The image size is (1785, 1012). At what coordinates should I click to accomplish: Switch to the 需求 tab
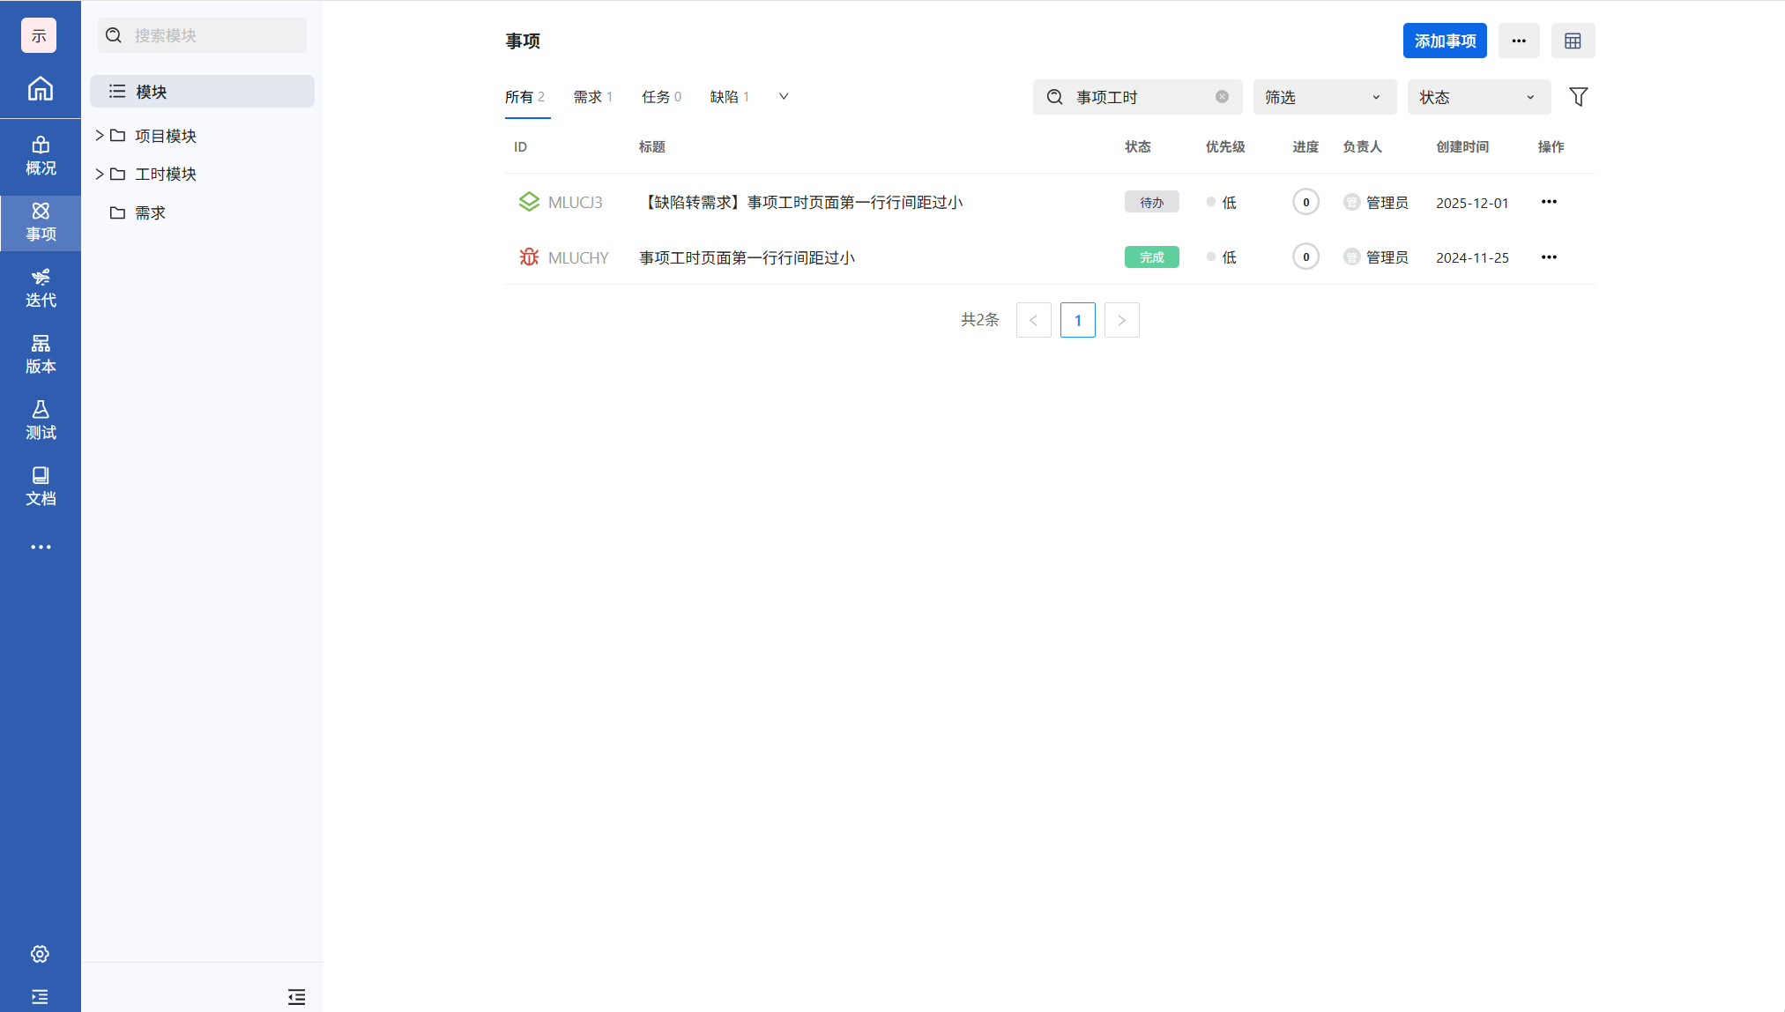tap(591, 97)
